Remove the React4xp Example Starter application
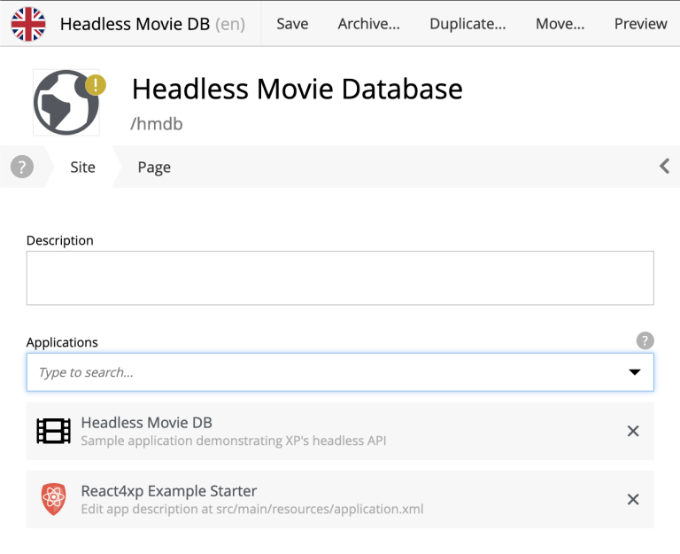Viewport: 680px width, 554px height. [x=633, y=499]
